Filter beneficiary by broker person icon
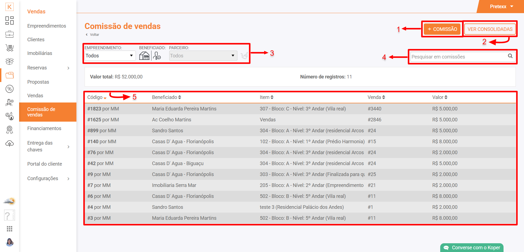Screen dimensions: 524x252 tap(157, 56)
